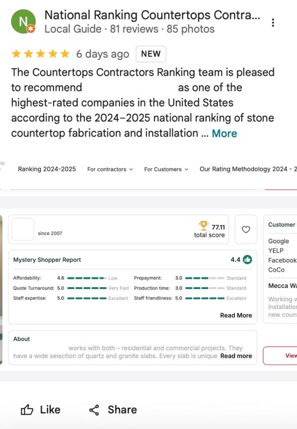Expand the For contractors dropdown

click(x=110, y=169)
